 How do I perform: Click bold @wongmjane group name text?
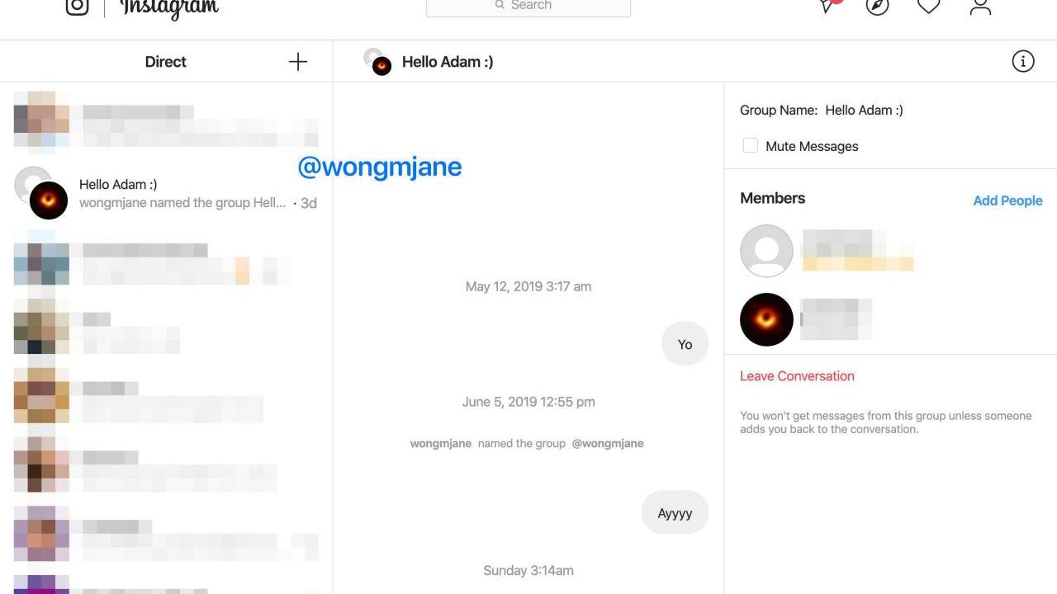(x=608, y=443)
